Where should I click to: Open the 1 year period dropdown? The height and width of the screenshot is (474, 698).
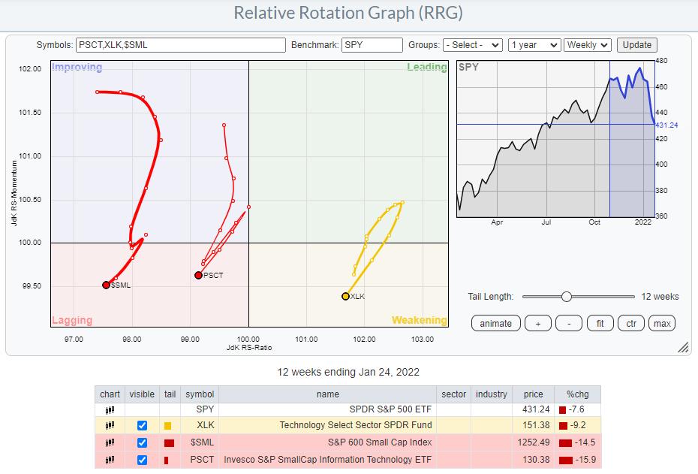[534, 45]
